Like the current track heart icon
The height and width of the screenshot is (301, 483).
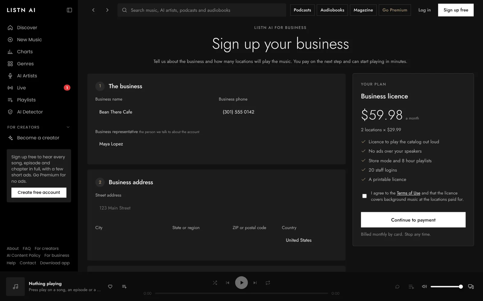pyautogui.click(x=110, y=287)
